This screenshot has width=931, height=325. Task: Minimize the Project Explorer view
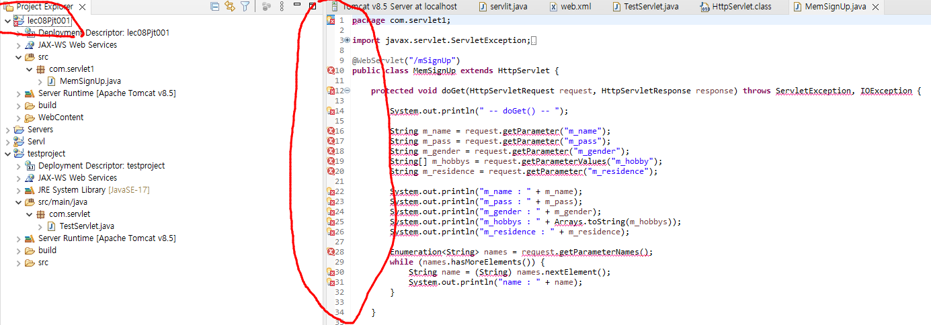click(x=297, y=5)
